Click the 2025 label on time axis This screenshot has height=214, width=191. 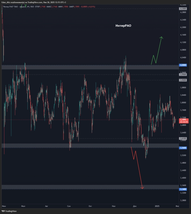coord(157,206)
